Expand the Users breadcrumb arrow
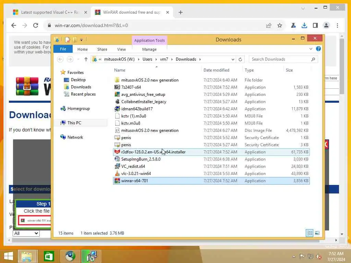Viewport: 351px width, 263px height. click(156, 59)
